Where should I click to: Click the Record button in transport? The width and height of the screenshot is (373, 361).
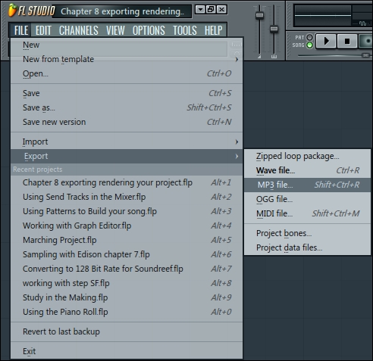(x=365, y=41)
